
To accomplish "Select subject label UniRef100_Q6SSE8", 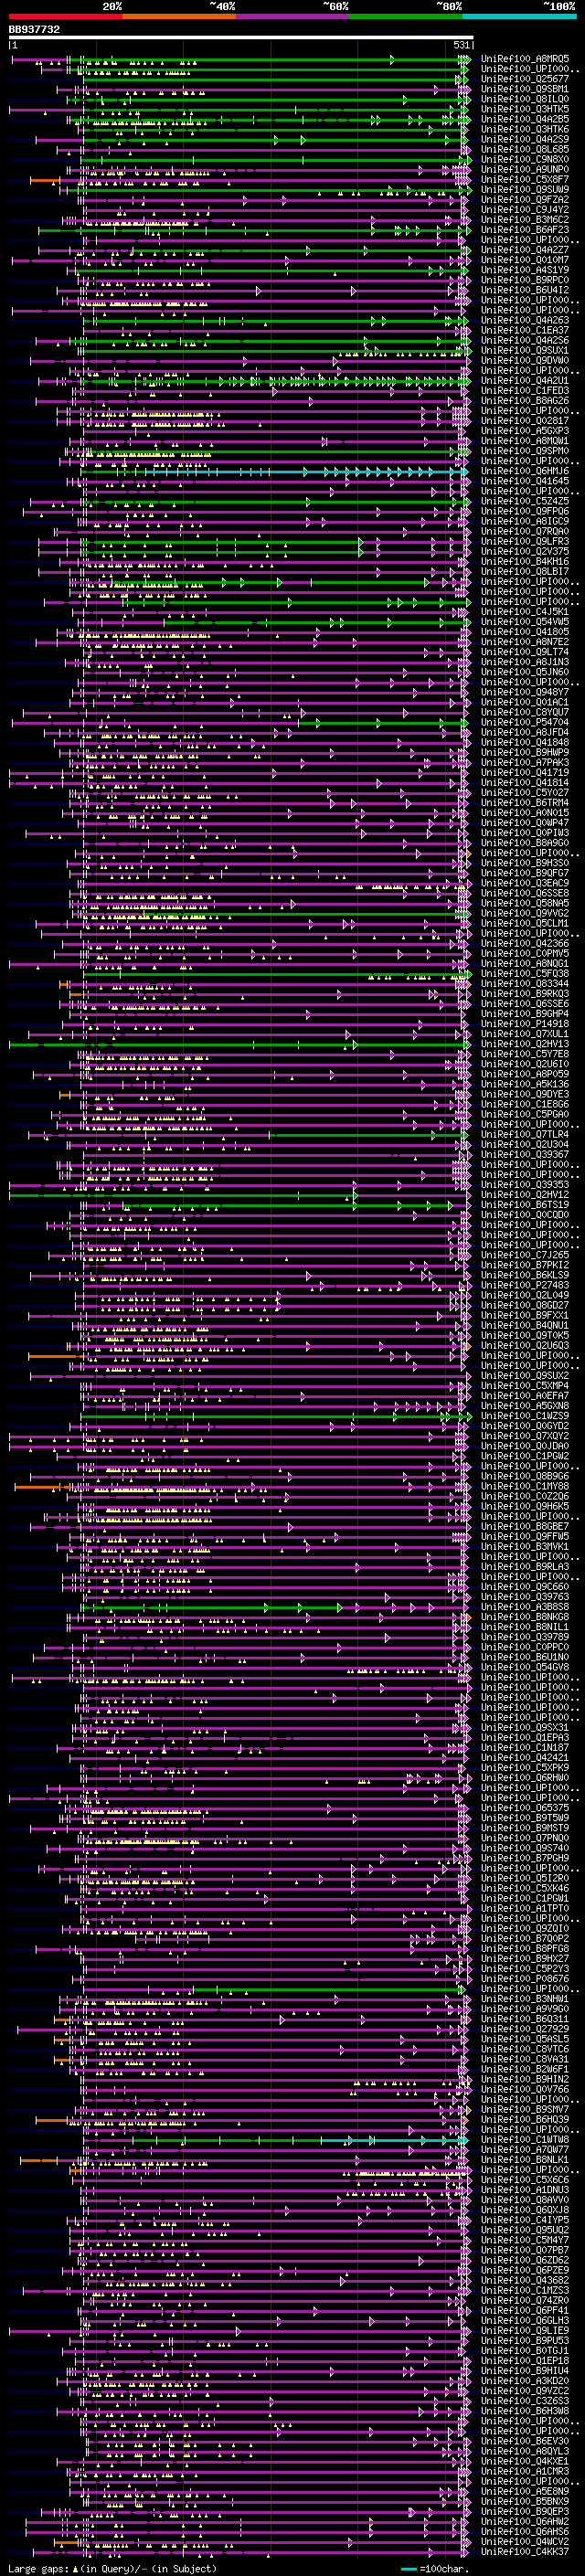I will click(x=525, y=893).
